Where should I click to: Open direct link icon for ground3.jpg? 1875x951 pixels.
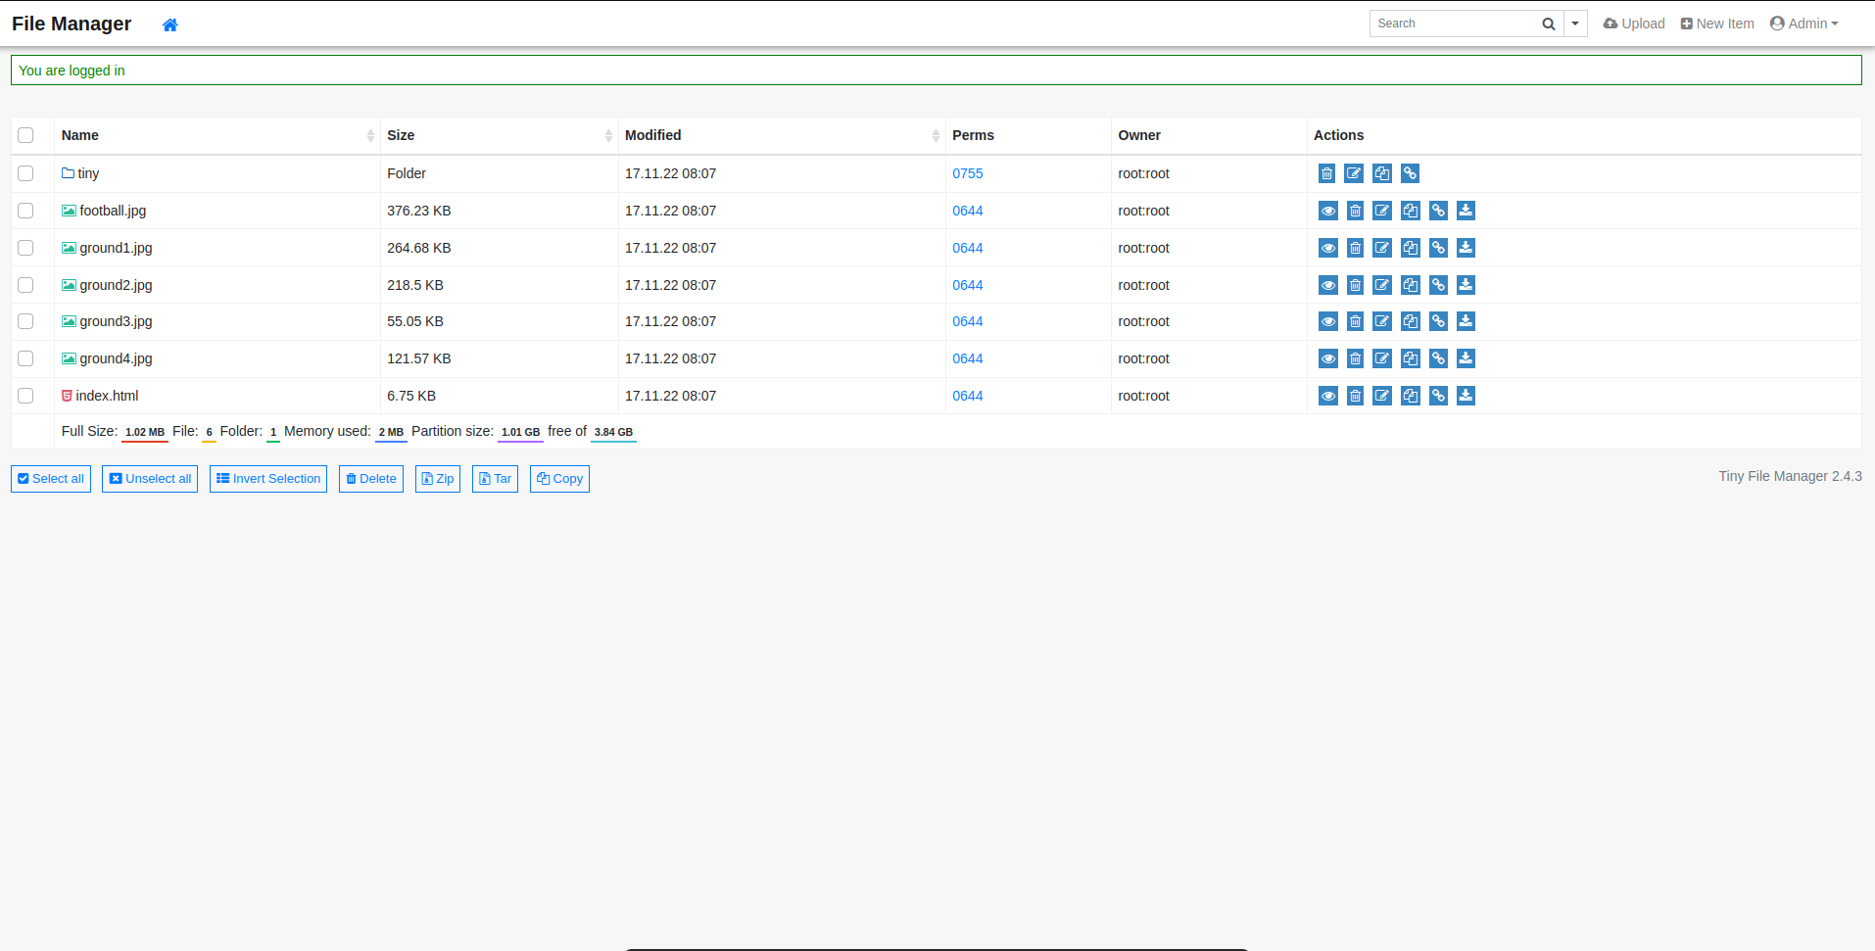(x=1438, y=321)
